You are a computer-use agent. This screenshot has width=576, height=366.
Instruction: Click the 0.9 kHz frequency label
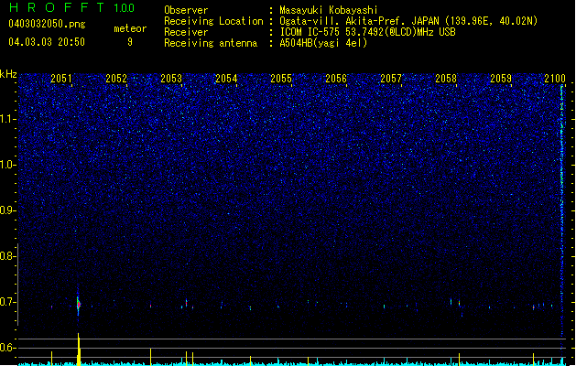7,210
